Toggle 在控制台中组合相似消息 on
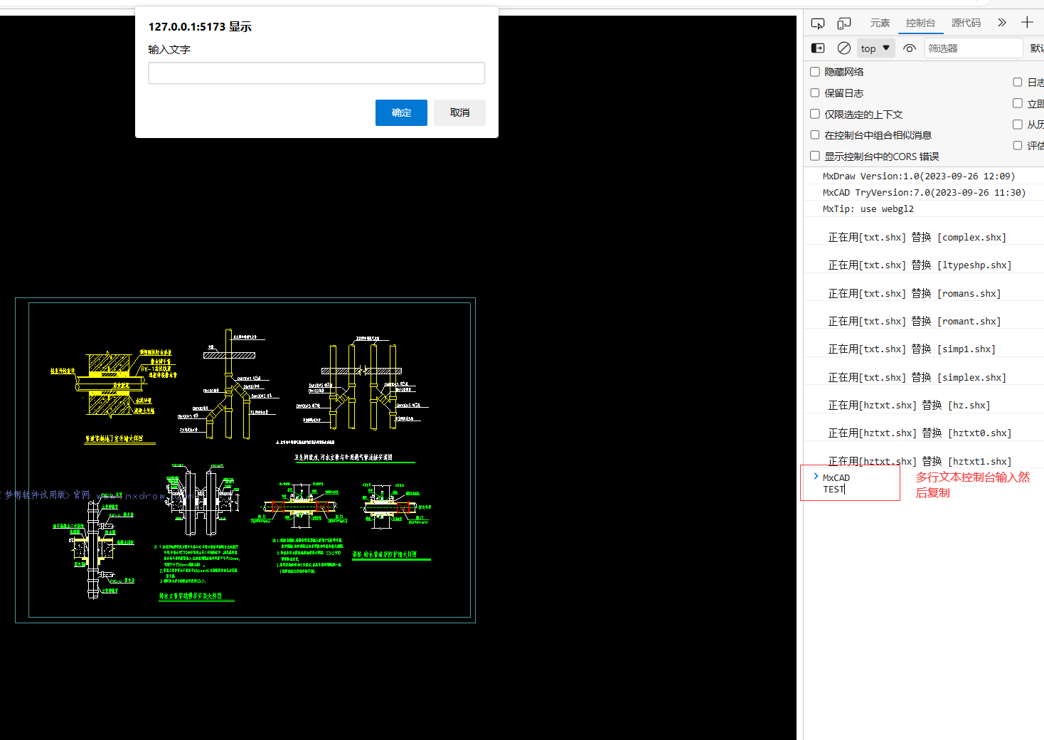The width and height of the screenshot is (1044, 740). (x=814, y=134)
